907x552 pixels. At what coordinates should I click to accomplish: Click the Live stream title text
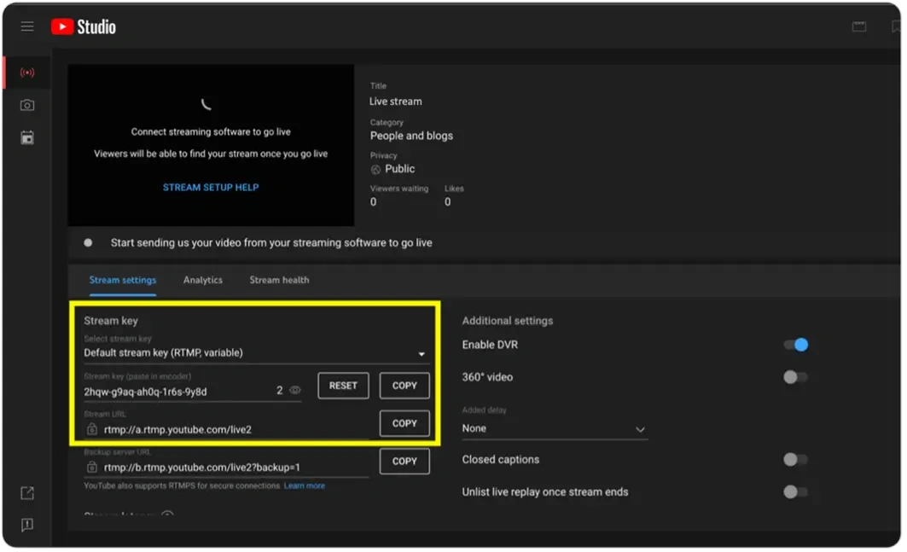click(x=396, y=102)
